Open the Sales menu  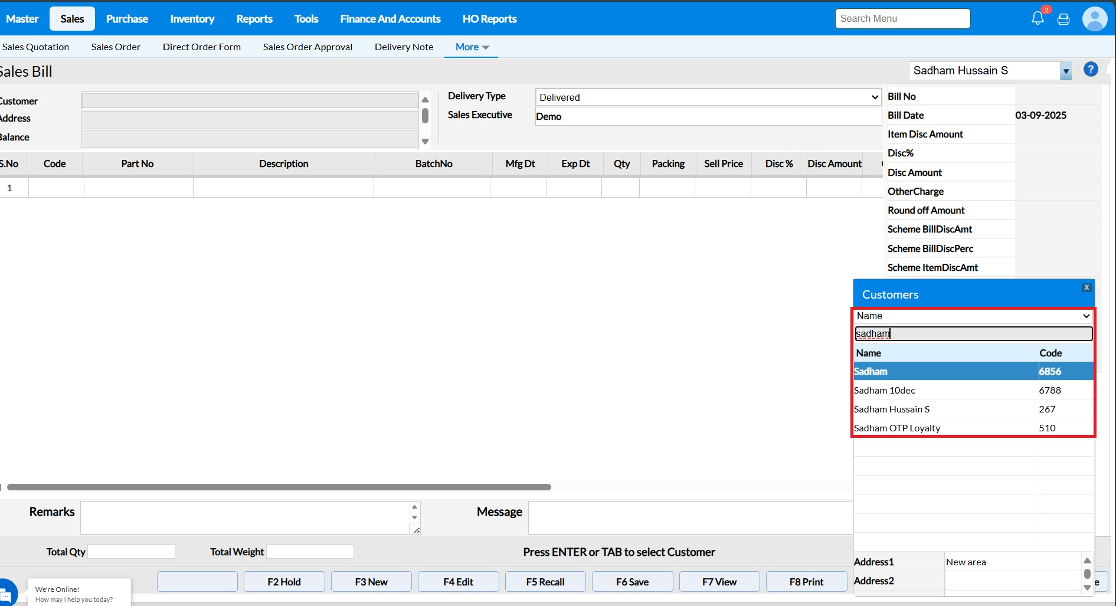coord(73,19)
